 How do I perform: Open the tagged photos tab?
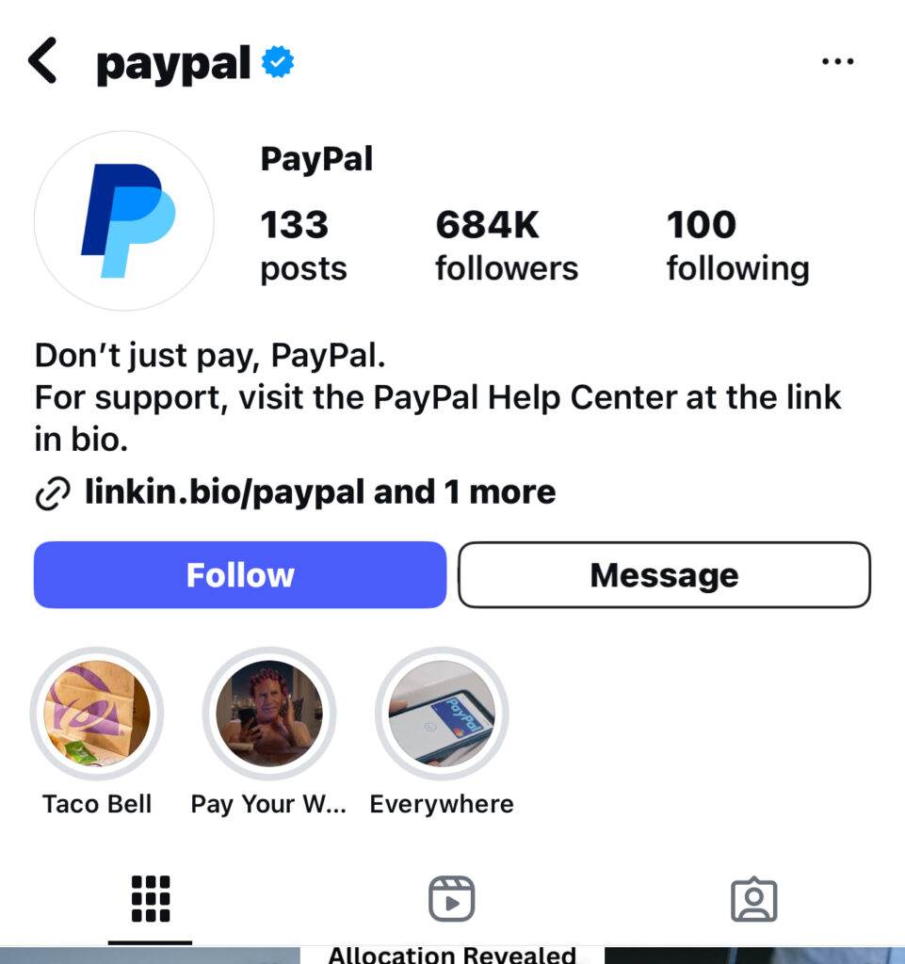tap(753, 899)
